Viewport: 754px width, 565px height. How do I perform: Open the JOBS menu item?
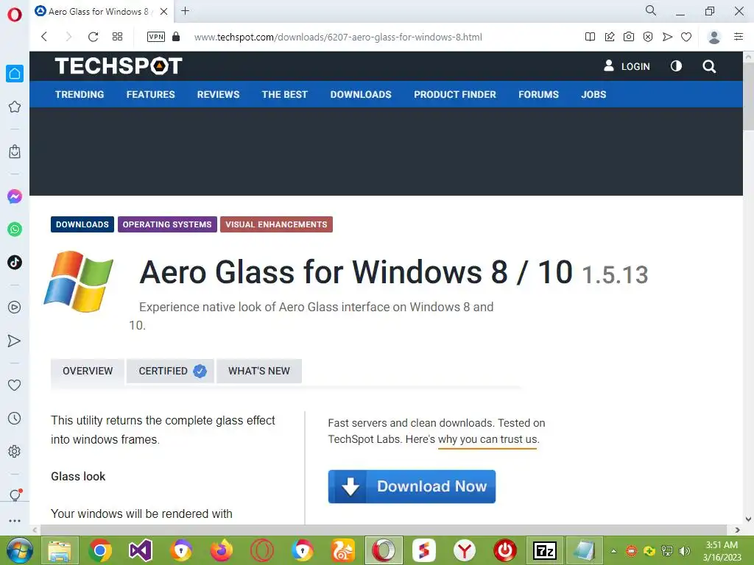[593, 95]
